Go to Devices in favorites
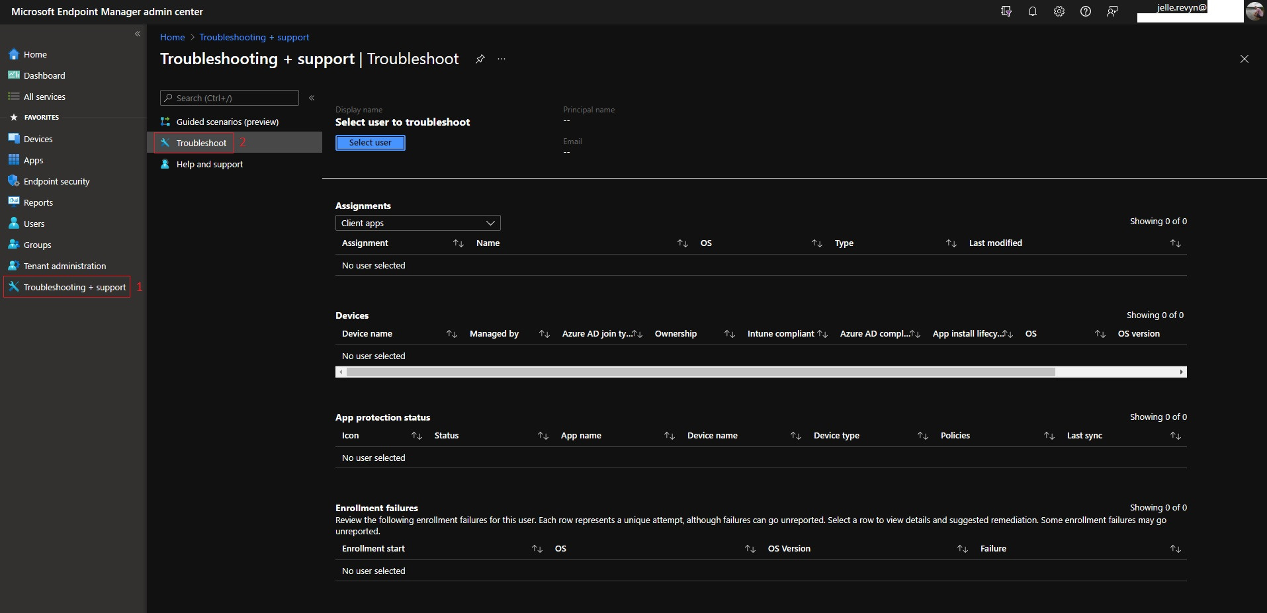 click(38, 139)
